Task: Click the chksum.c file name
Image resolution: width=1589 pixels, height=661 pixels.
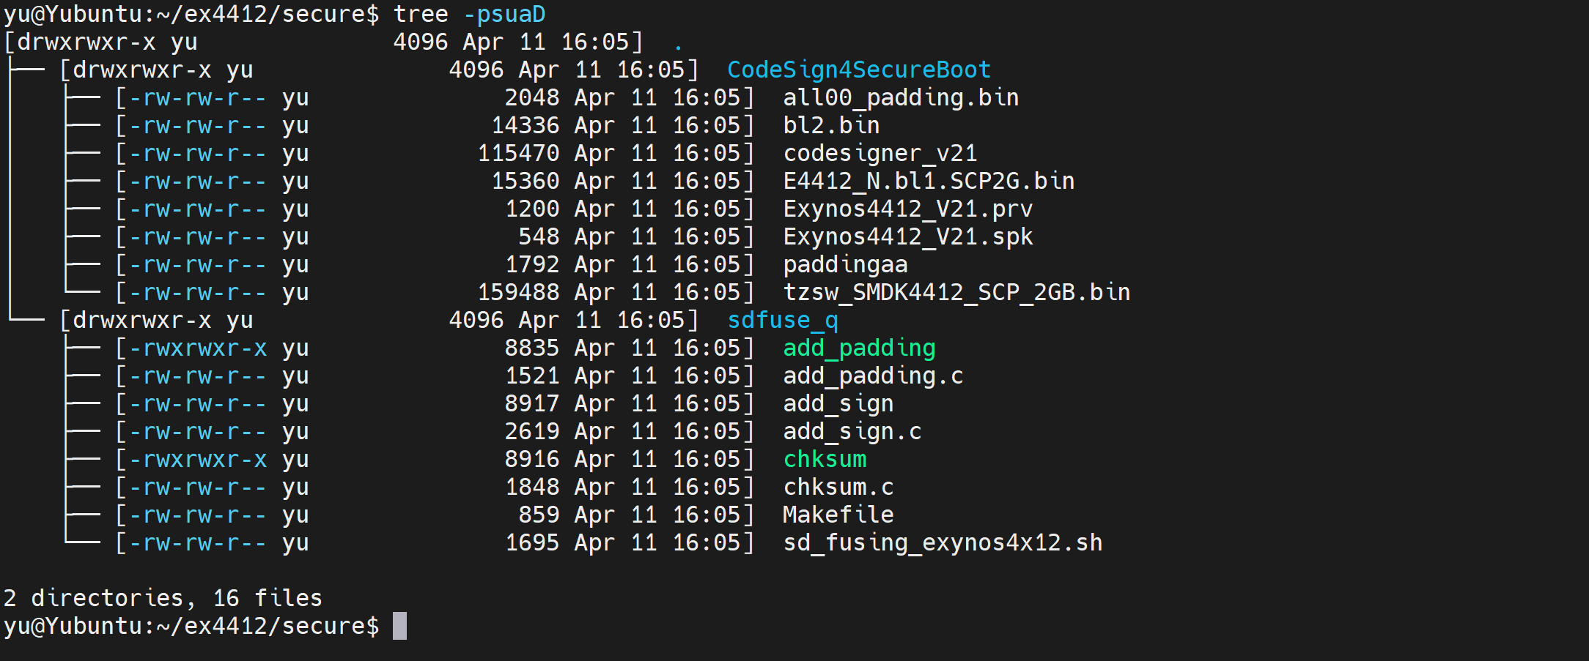Action: pos(838,488)
